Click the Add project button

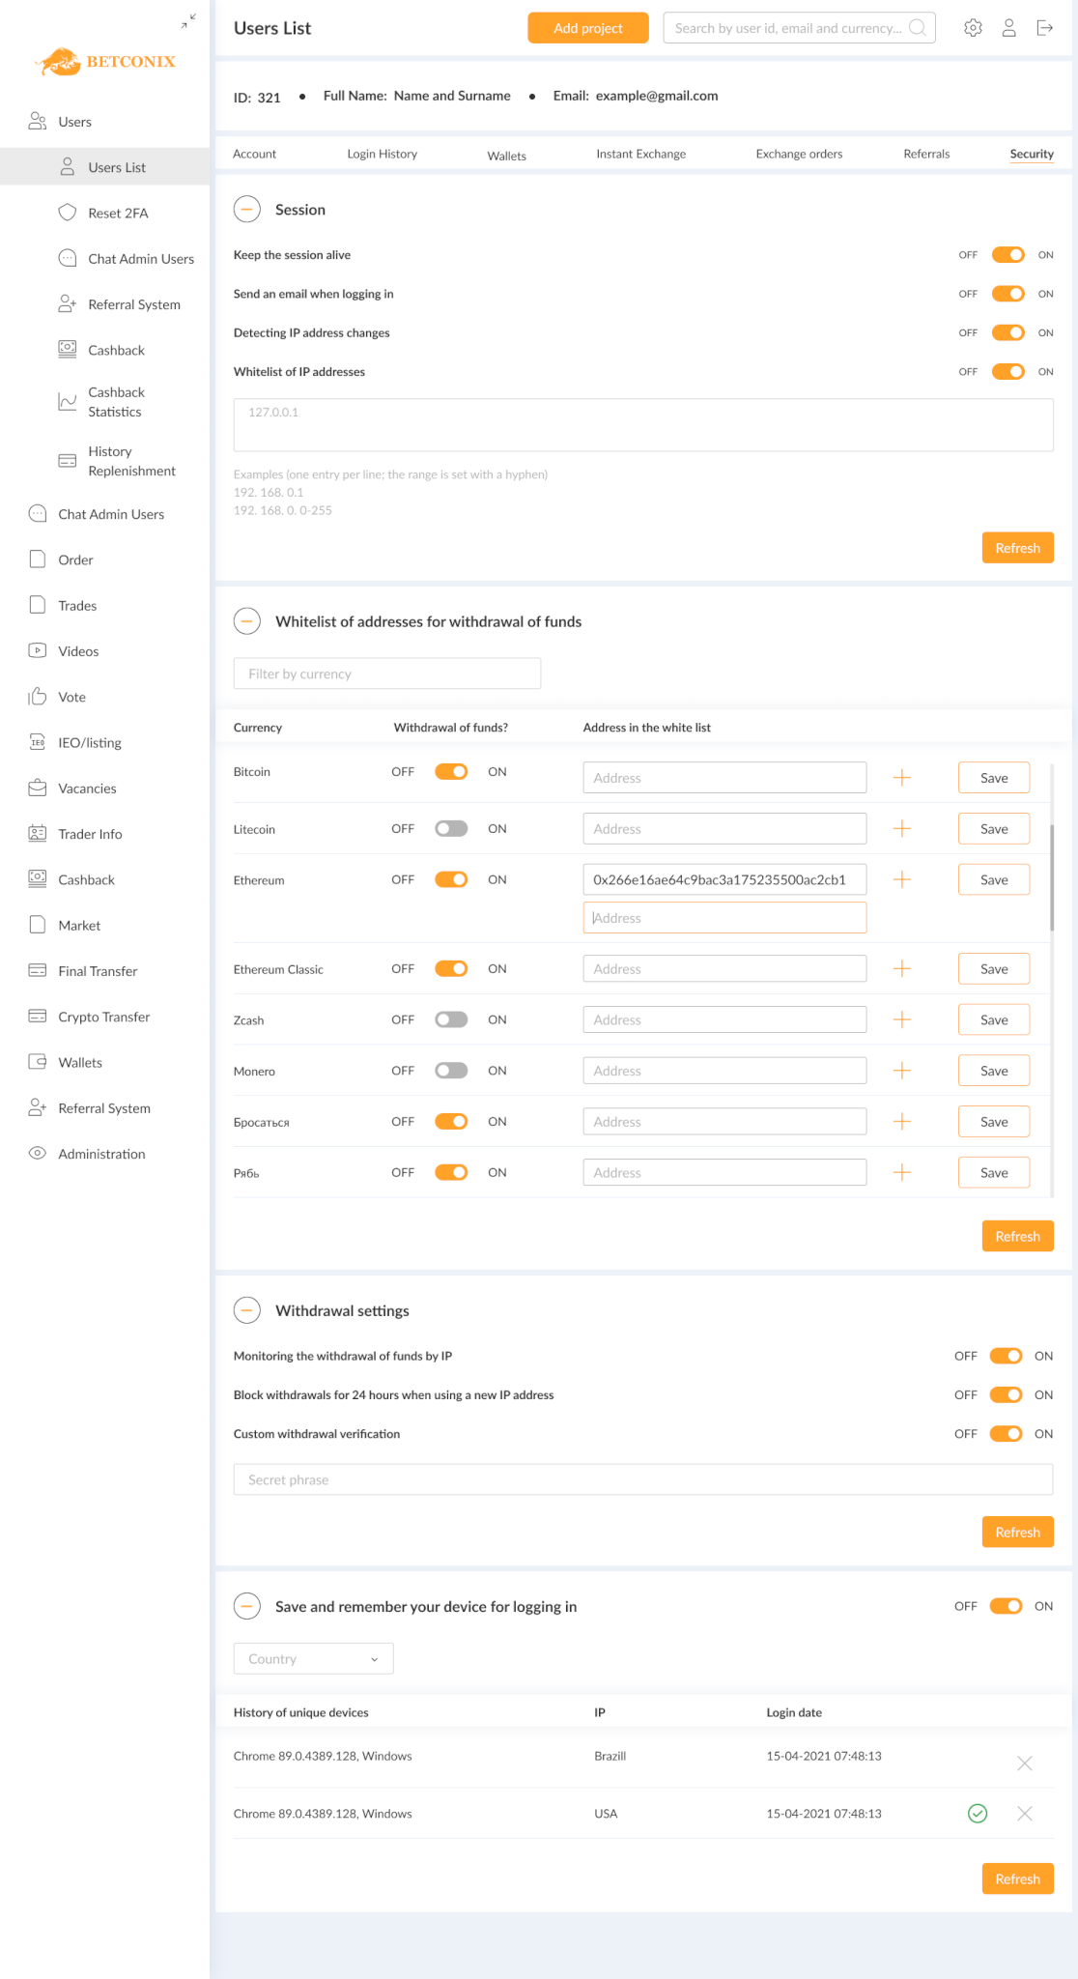[x=587, y=28]
